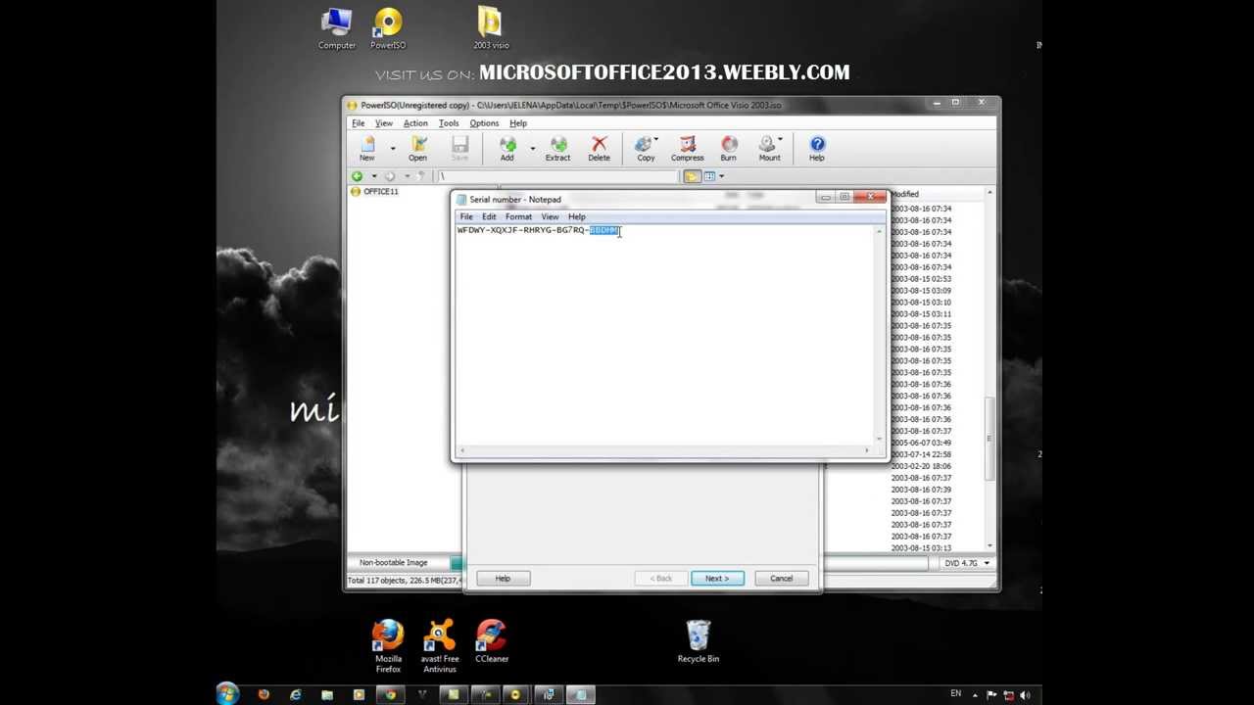
Task: Click the Help button in setup wizard
Action: pos(503,579)
